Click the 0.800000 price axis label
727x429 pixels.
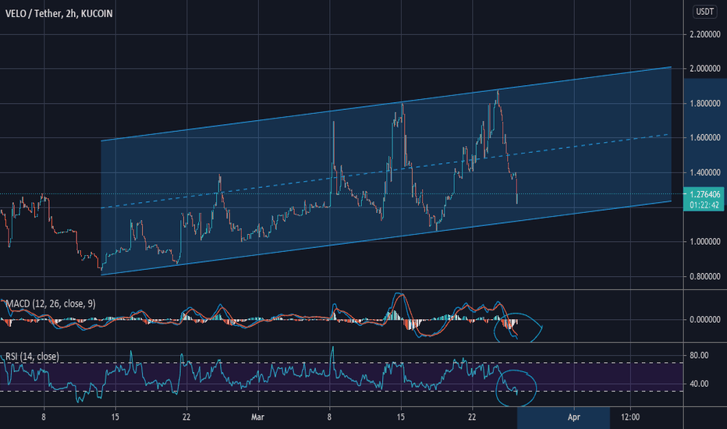(x=704, y=276)
